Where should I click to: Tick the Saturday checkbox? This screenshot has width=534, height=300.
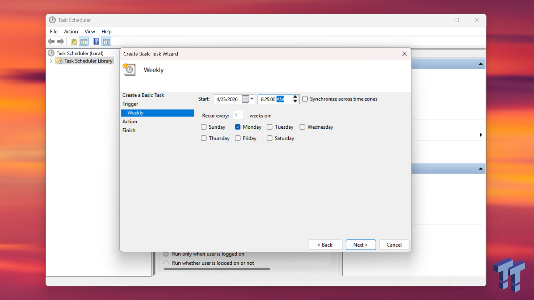point(270,138)
